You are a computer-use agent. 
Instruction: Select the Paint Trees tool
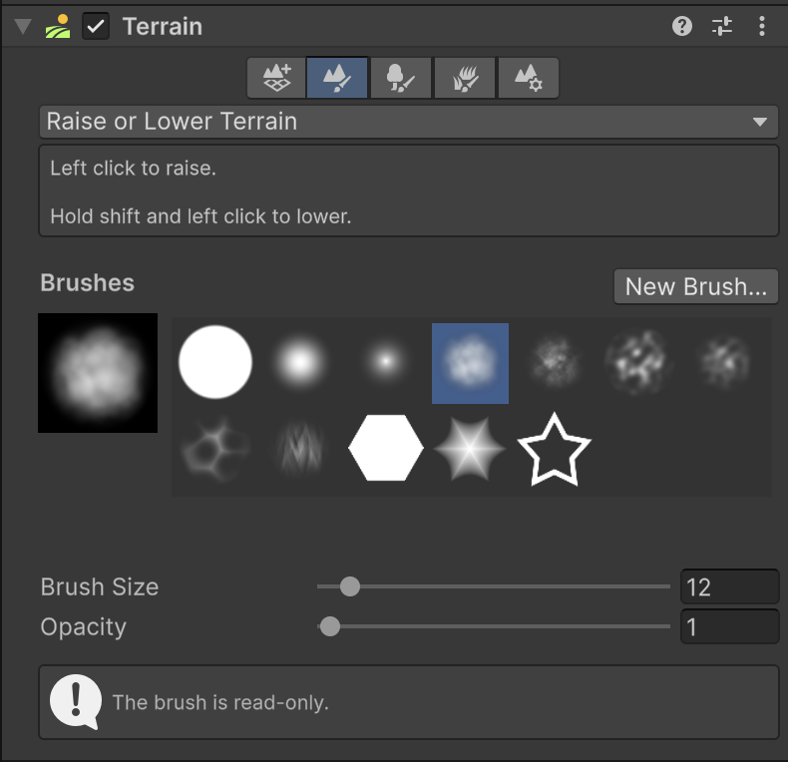pyautogui.click(x=401, y=78)
